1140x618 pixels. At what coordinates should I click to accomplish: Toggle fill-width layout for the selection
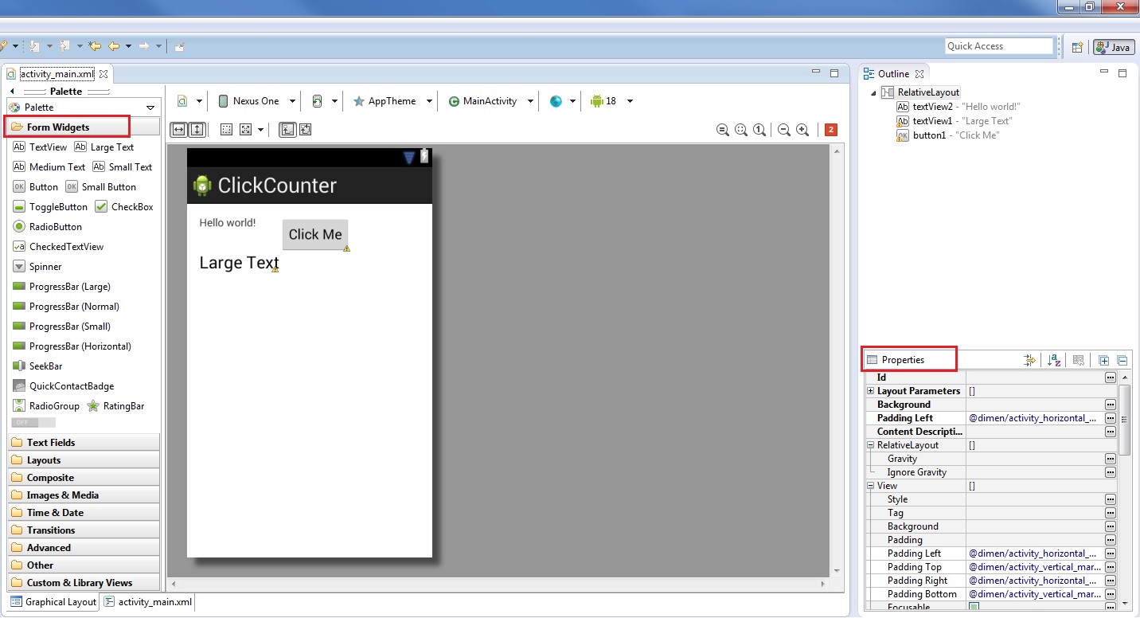click(x=178, y=129)
